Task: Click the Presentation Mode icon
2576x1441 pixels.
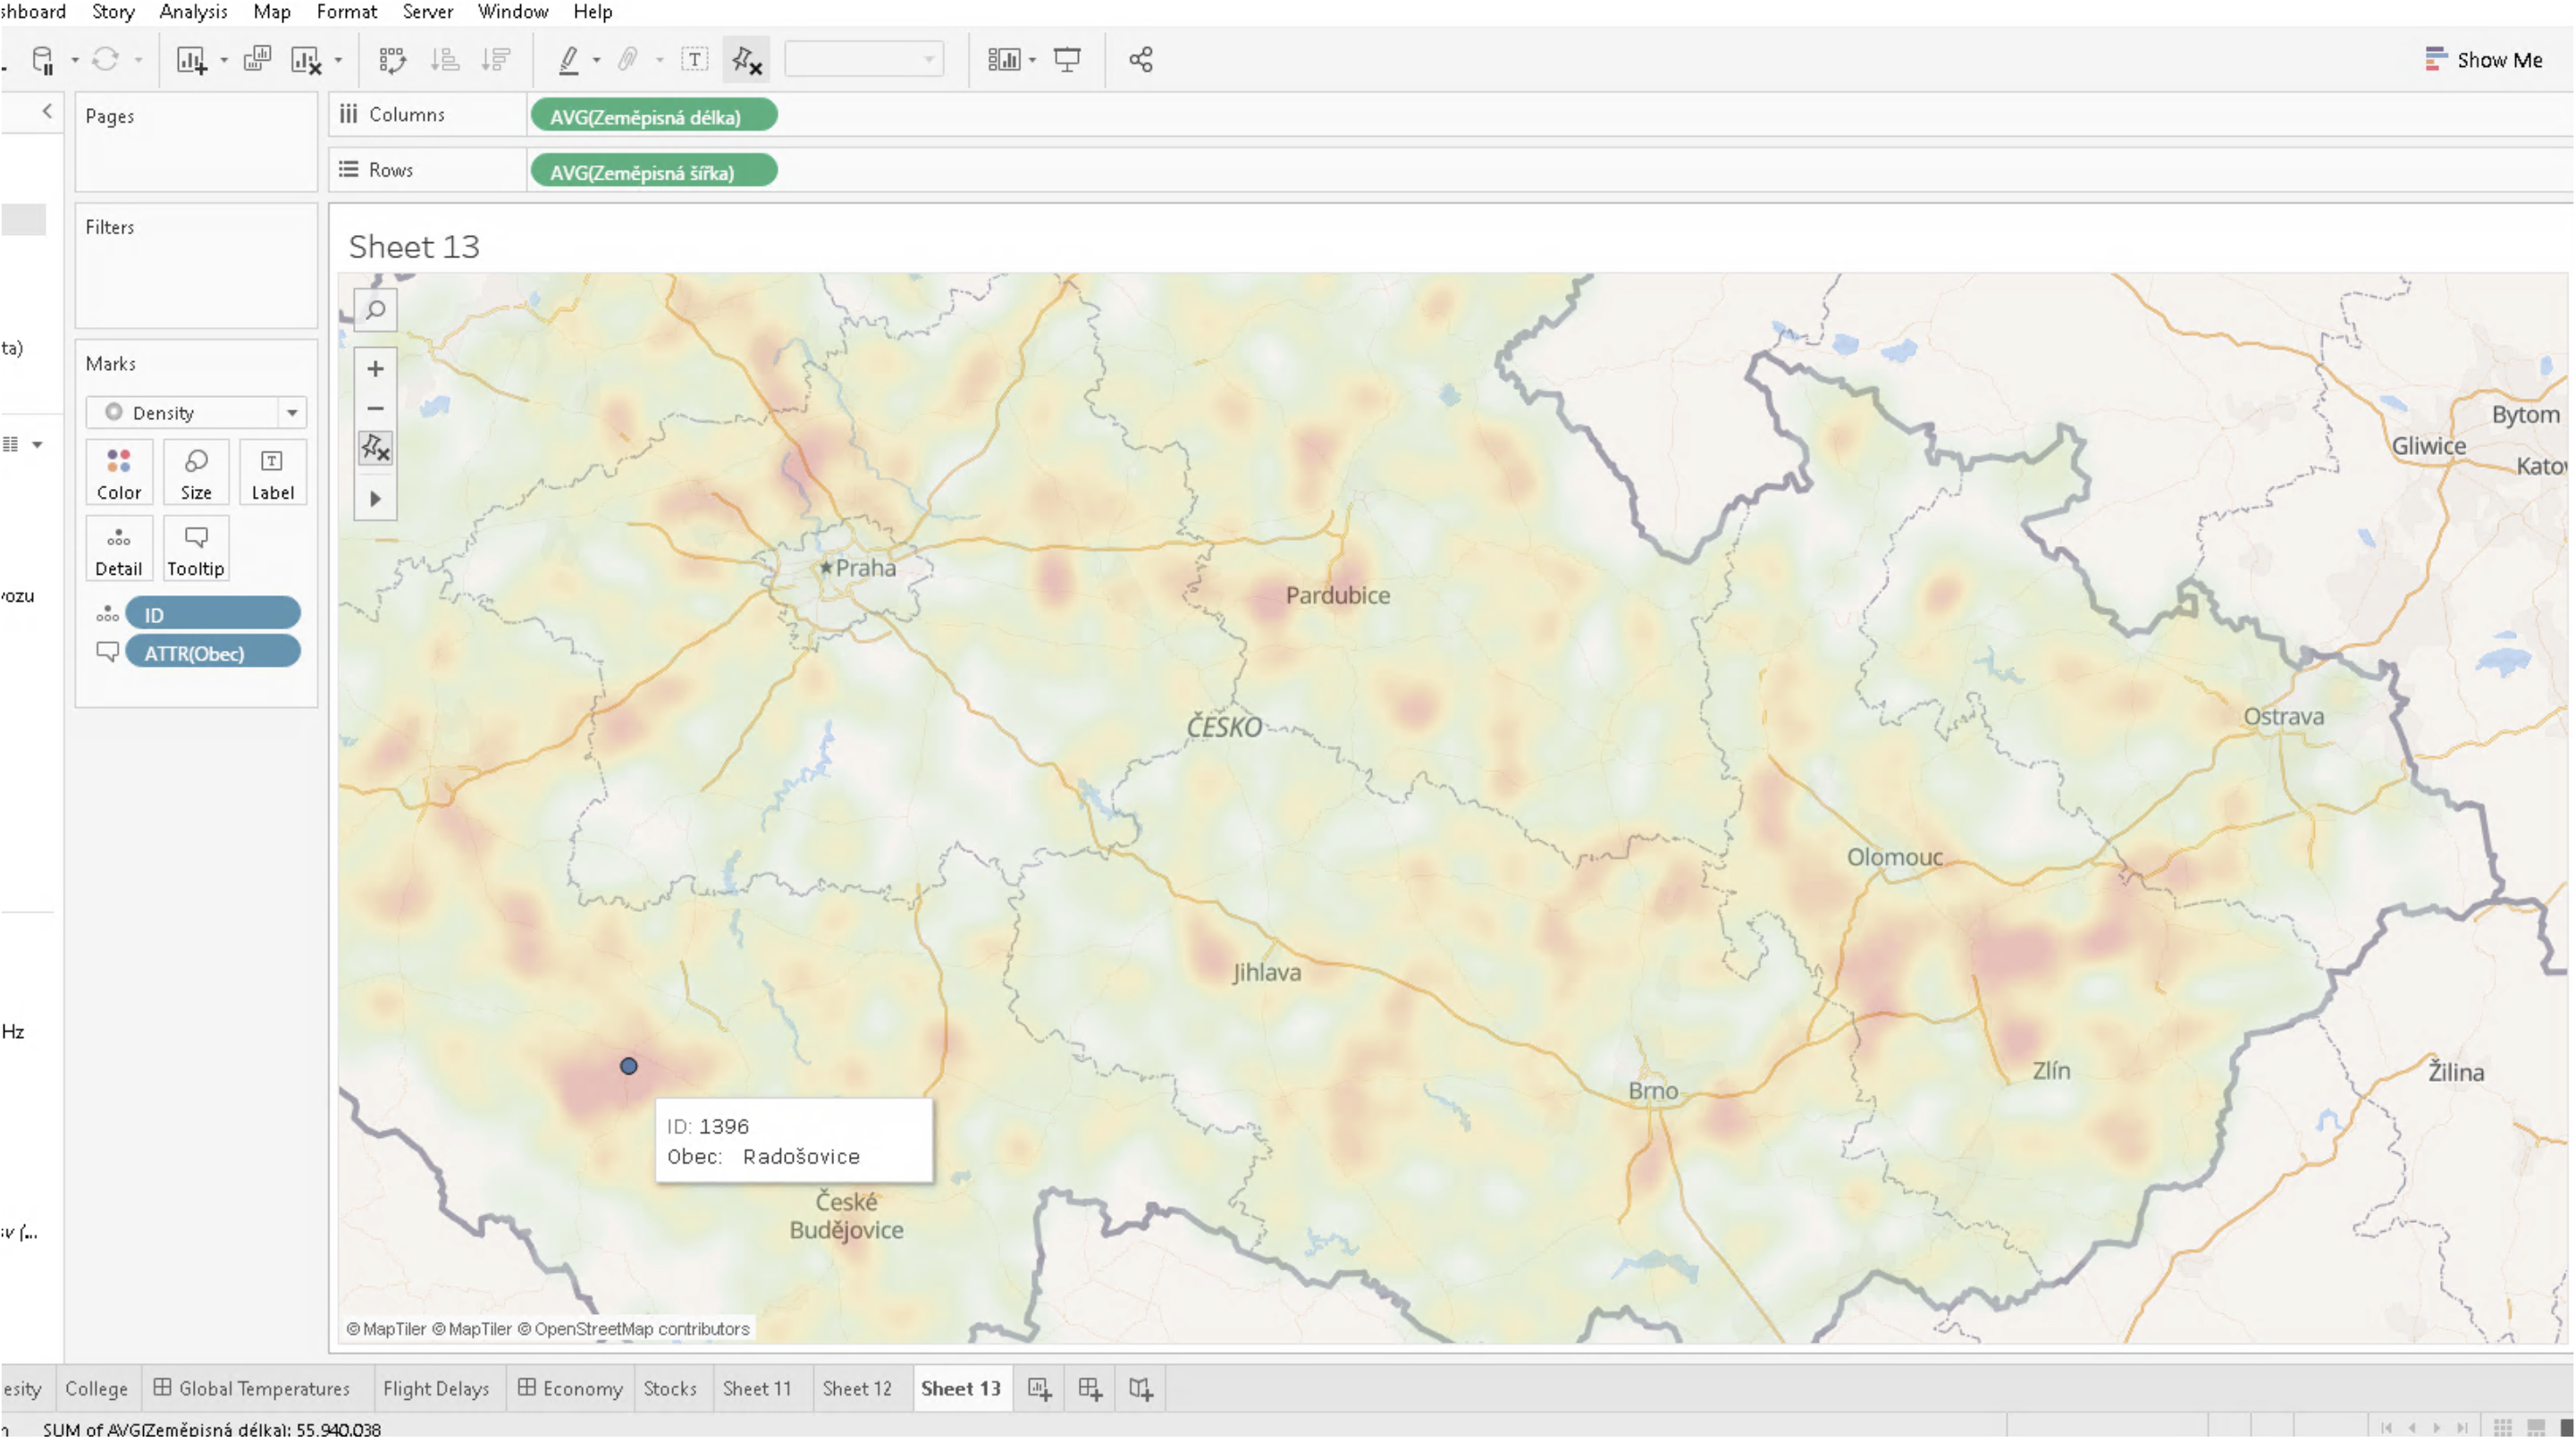Action: pos(1067,60)
